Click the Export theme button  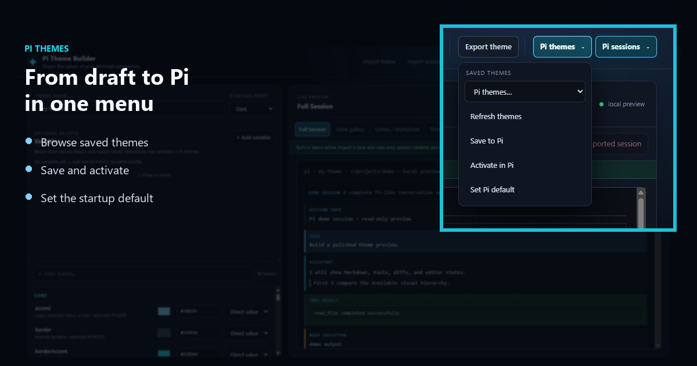coord(488,47)
